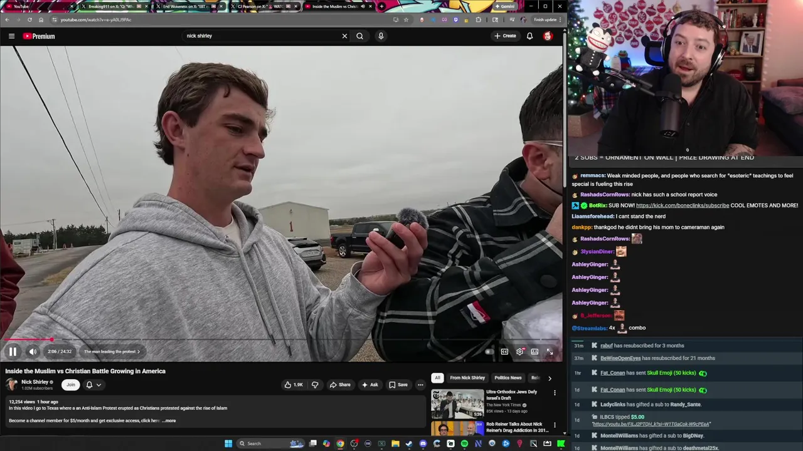This screenshot has height=451, width=803.
Task: Open Spotify from the taskbar
Action: (464, 443)
